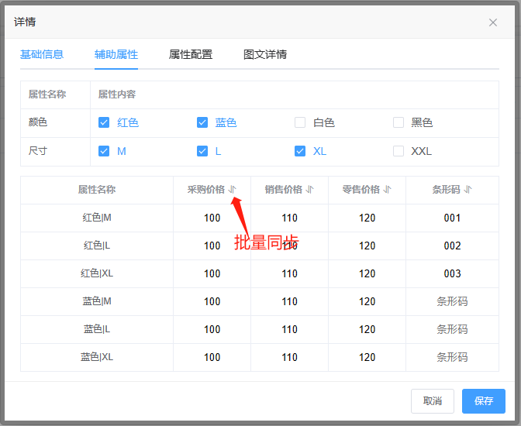This screenshot has height=426, width=521.
Task: Enable the 白色 color checkbox
Action: click(x=300, y=122)
